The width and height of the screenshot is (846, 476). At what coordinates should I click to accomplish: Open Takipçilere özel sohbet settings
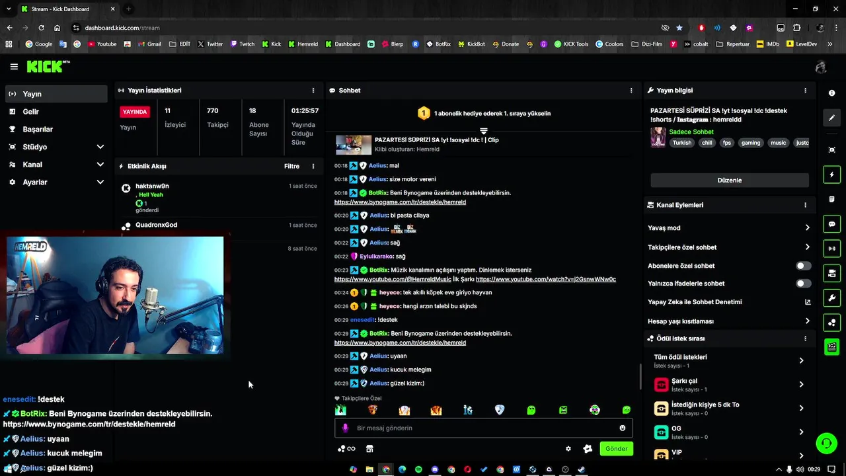[730, 247]
